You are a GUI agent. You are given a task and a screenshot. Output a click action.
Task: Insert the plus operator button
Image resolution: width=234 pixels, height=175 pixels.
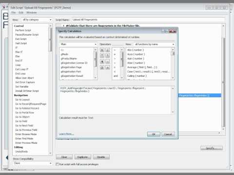(107, 68)
